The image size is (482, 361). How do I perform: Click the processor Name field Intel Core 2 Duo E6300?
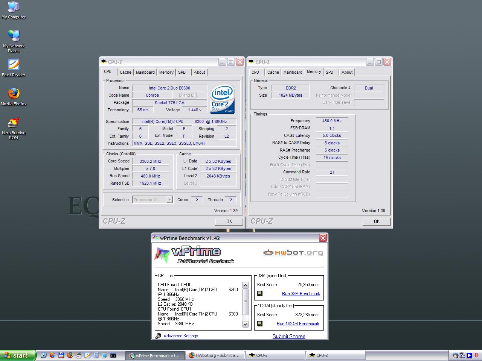tap(169, 88)
